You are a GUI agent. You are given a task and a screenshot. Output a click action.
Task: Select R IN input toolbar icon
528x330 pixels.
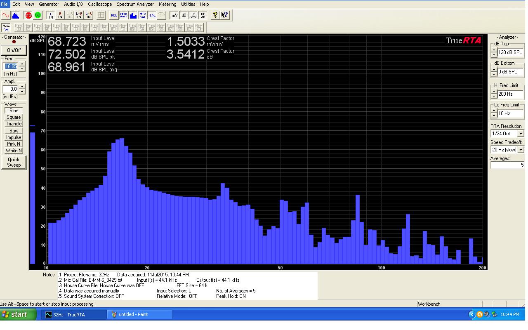coord(60,15)
